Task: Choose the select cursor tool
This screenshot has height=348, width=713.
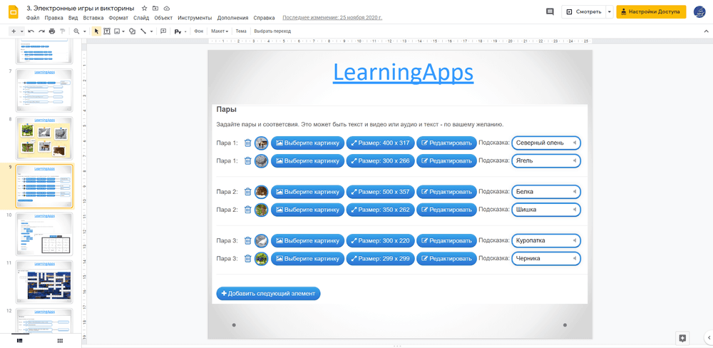Action: coord(96,31)
